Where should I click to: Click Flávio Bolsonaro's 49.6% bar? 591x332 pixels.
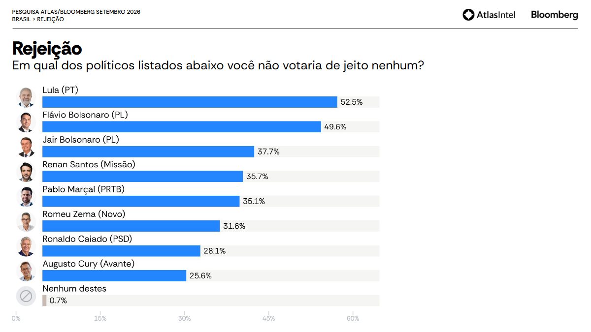point(182,127)
